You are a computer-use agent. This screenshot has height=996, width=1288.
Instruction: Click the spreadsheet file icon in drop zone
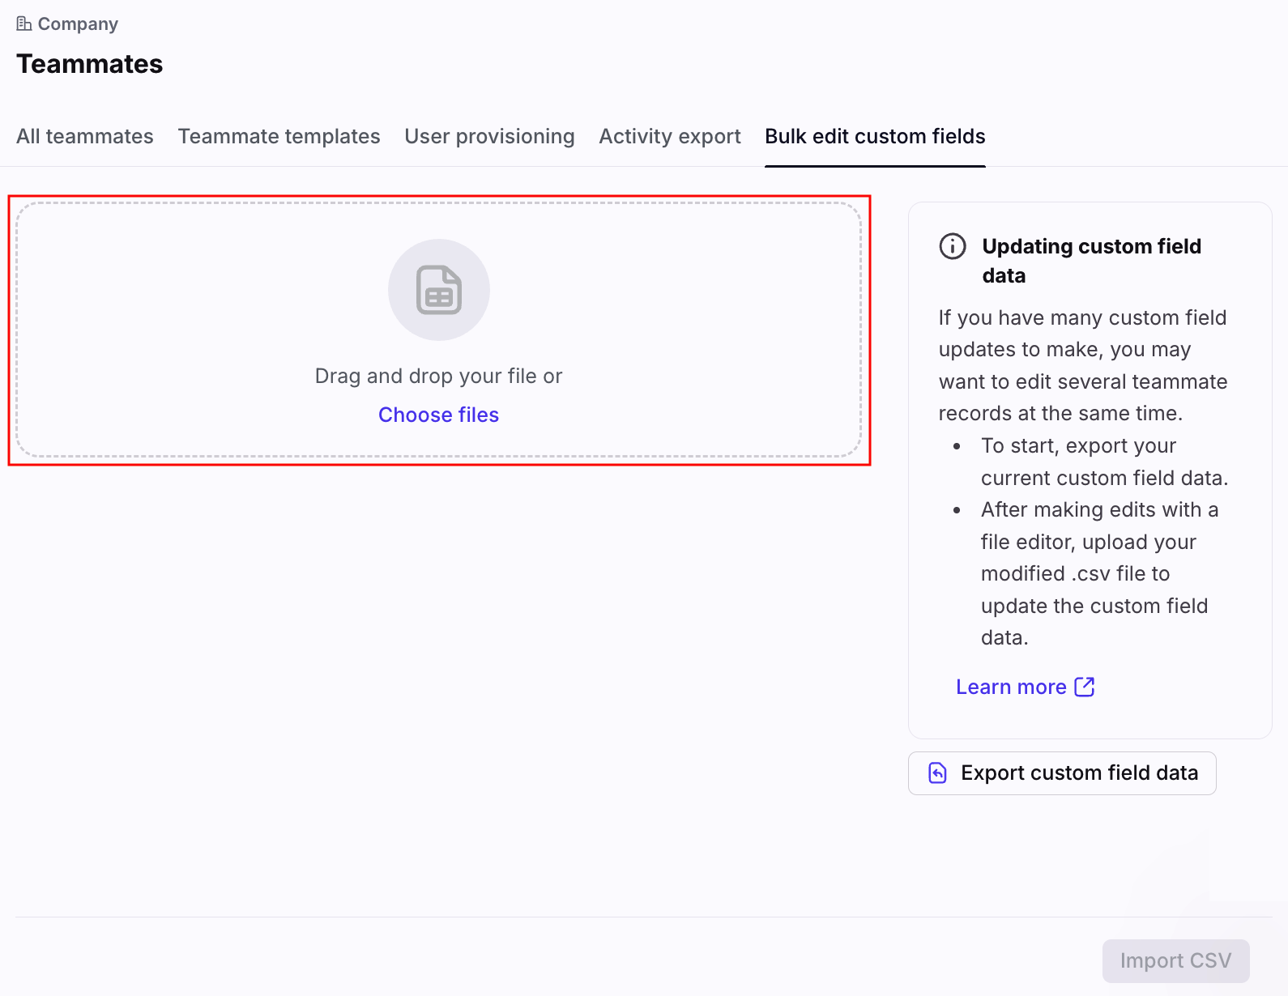coord(438,290)
